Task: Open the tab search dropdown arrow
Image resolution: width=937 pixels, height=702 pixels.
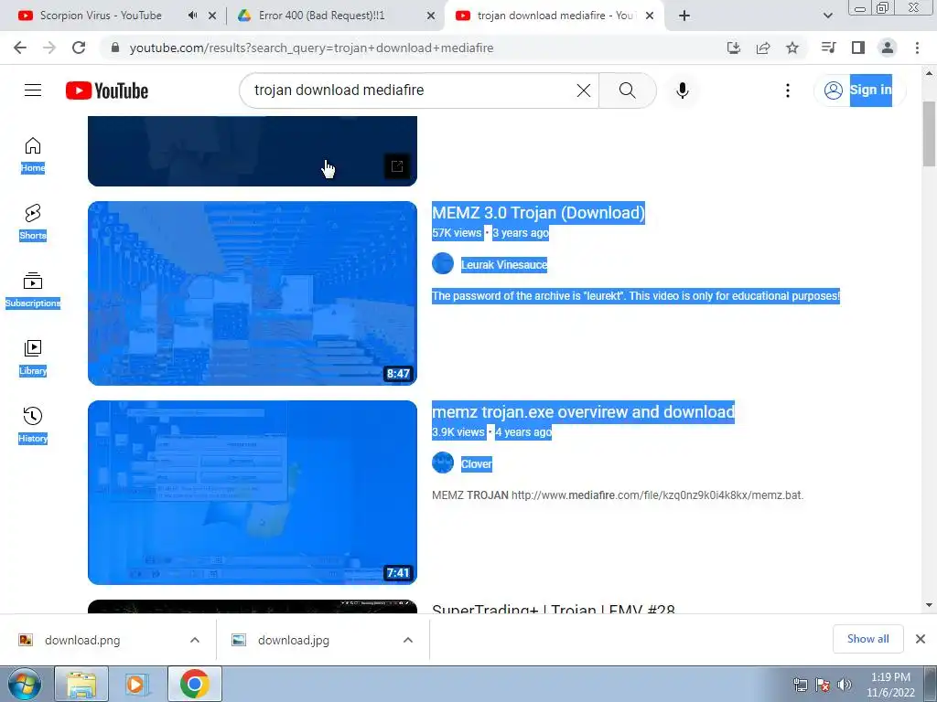Action: [x=827, y=16]
